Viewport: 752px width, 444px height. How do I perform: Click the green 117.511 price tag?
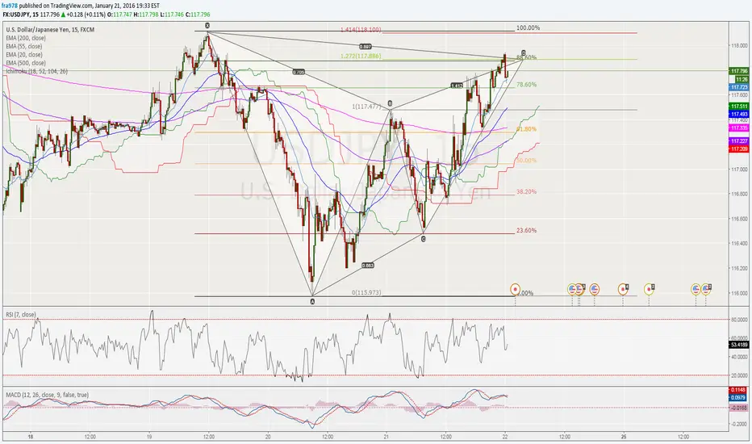pos(738,106)
